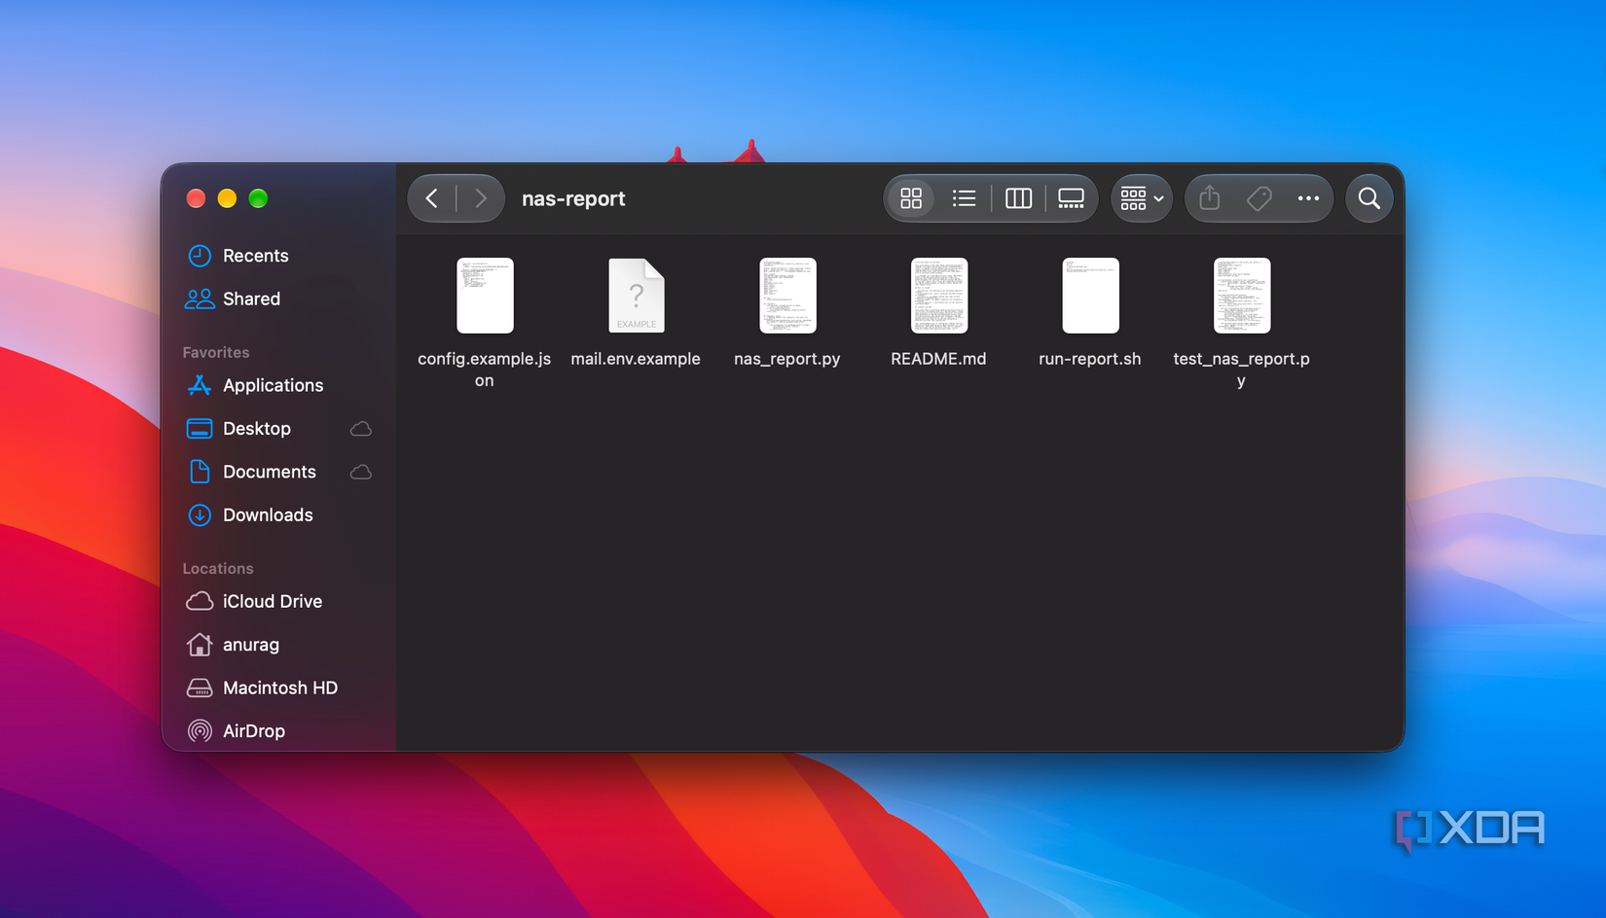Select the test_nas_report.py file icon

[x=1242, y=296]
